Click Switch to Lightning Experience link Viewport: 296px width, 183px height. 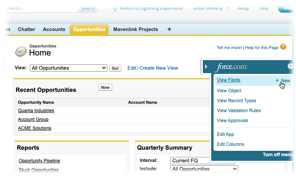(151, 8)
